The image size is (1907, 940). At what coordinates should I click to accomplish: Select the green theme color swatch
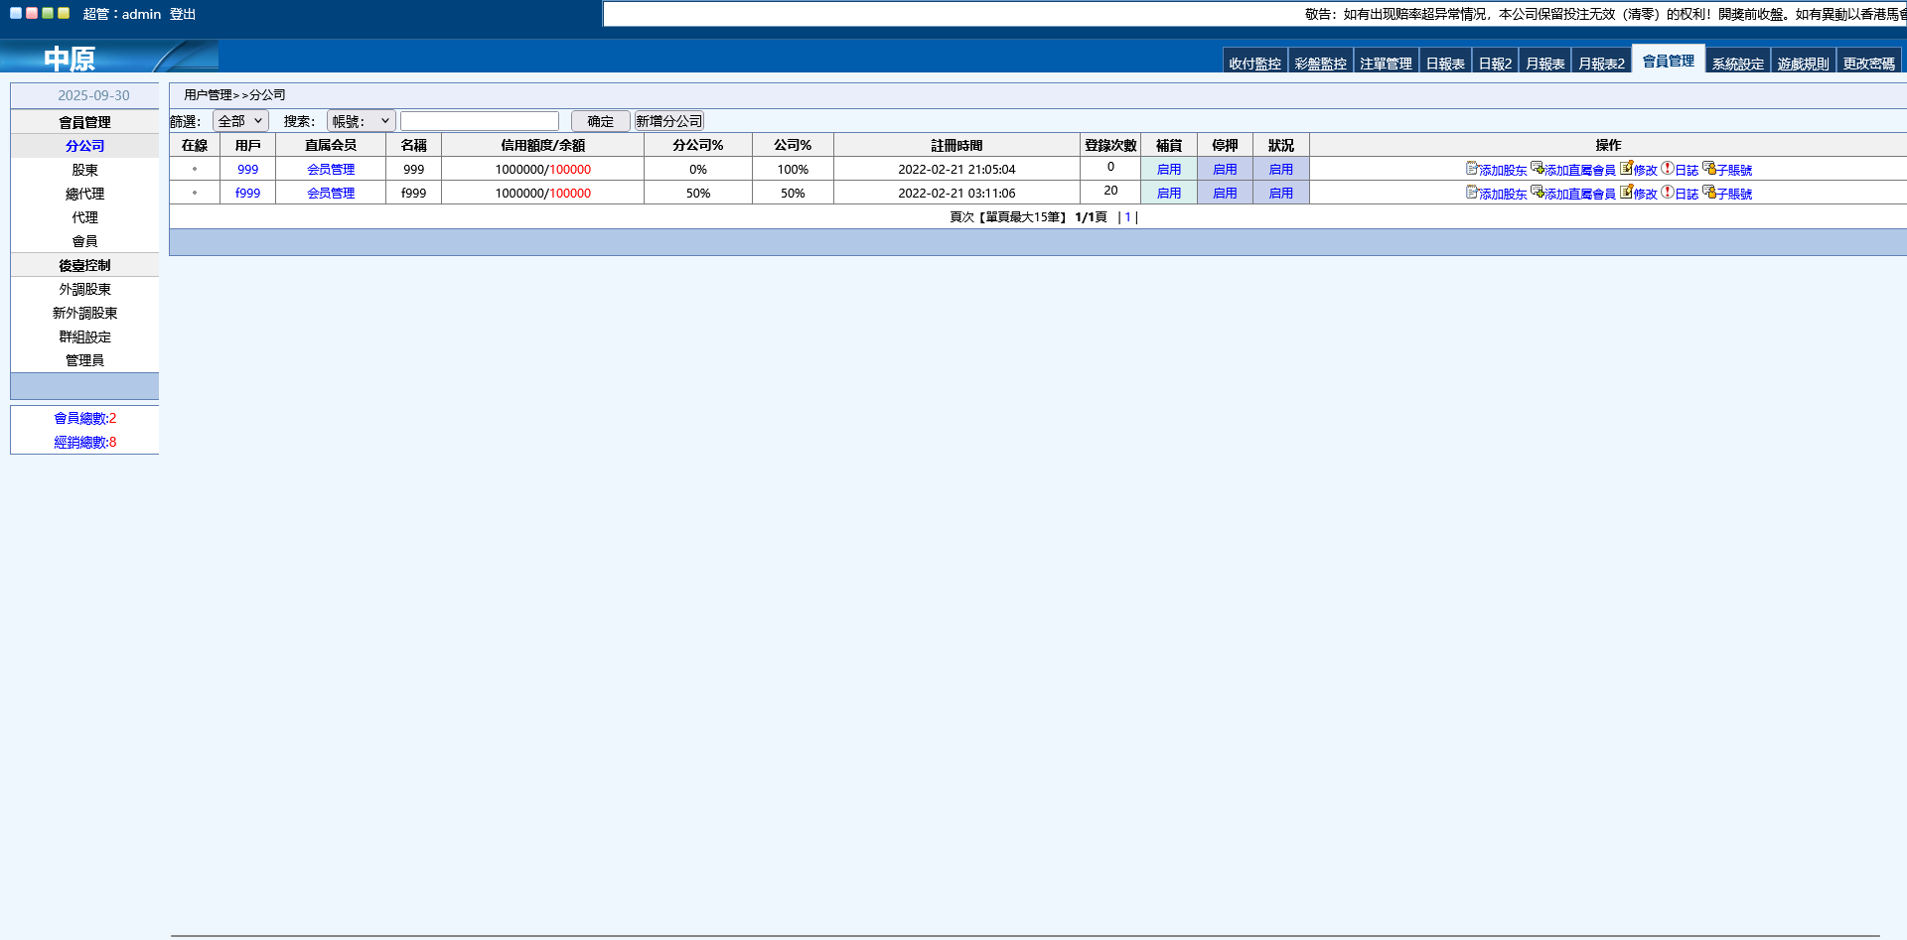[47, 14]
